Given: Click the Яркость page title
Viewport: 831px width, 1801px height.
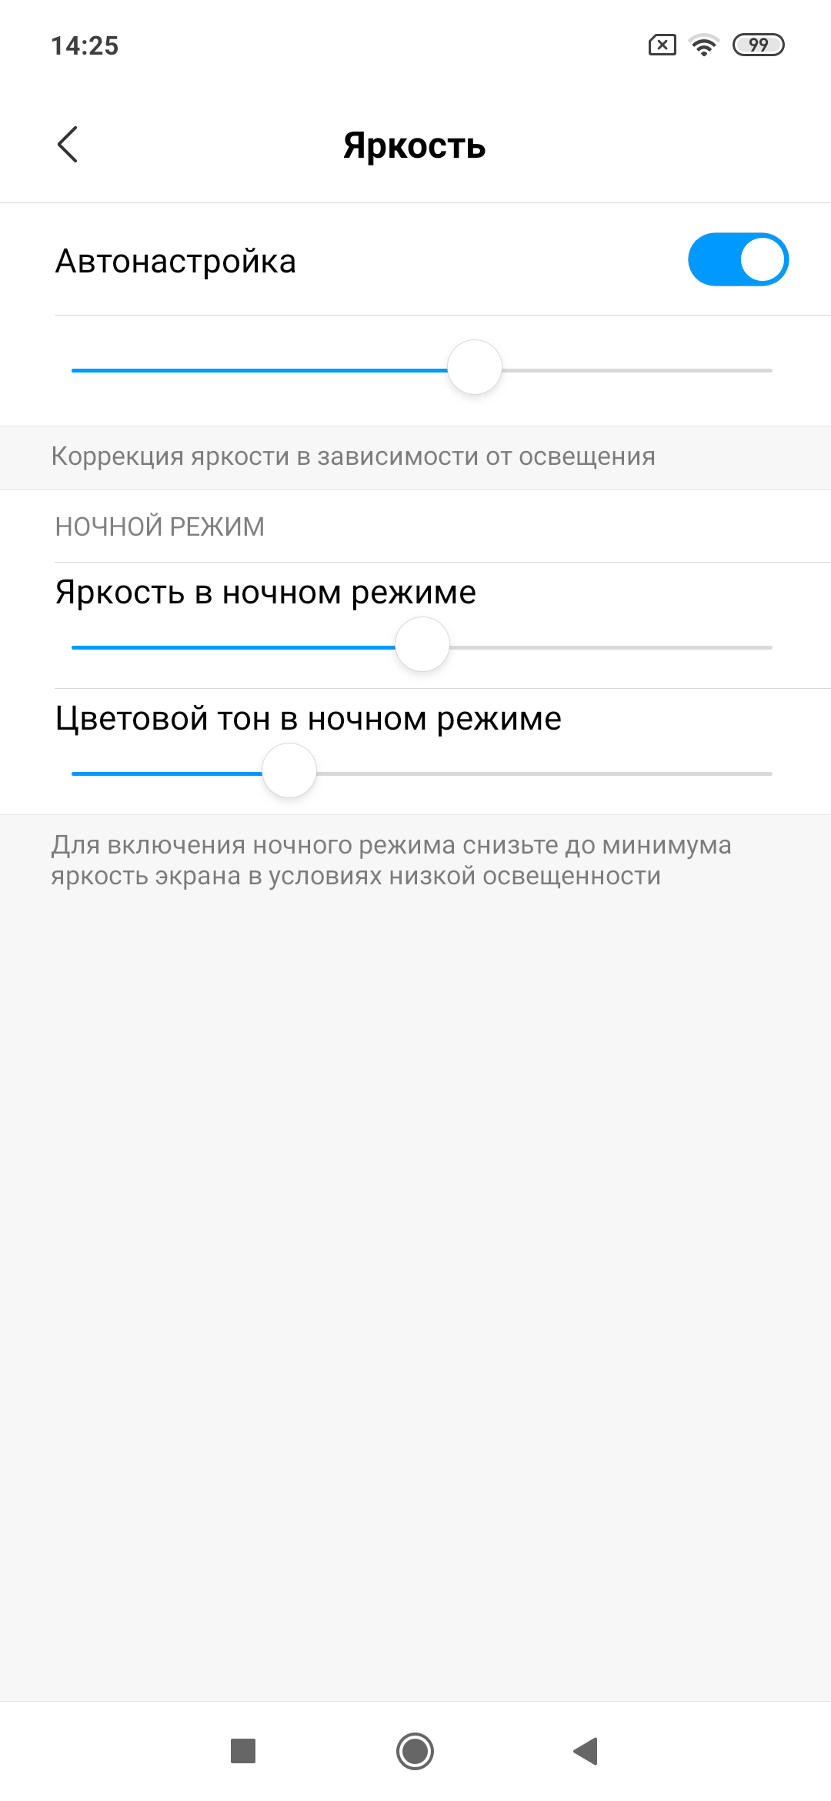Looking at the screenshot, I should 415,145.
